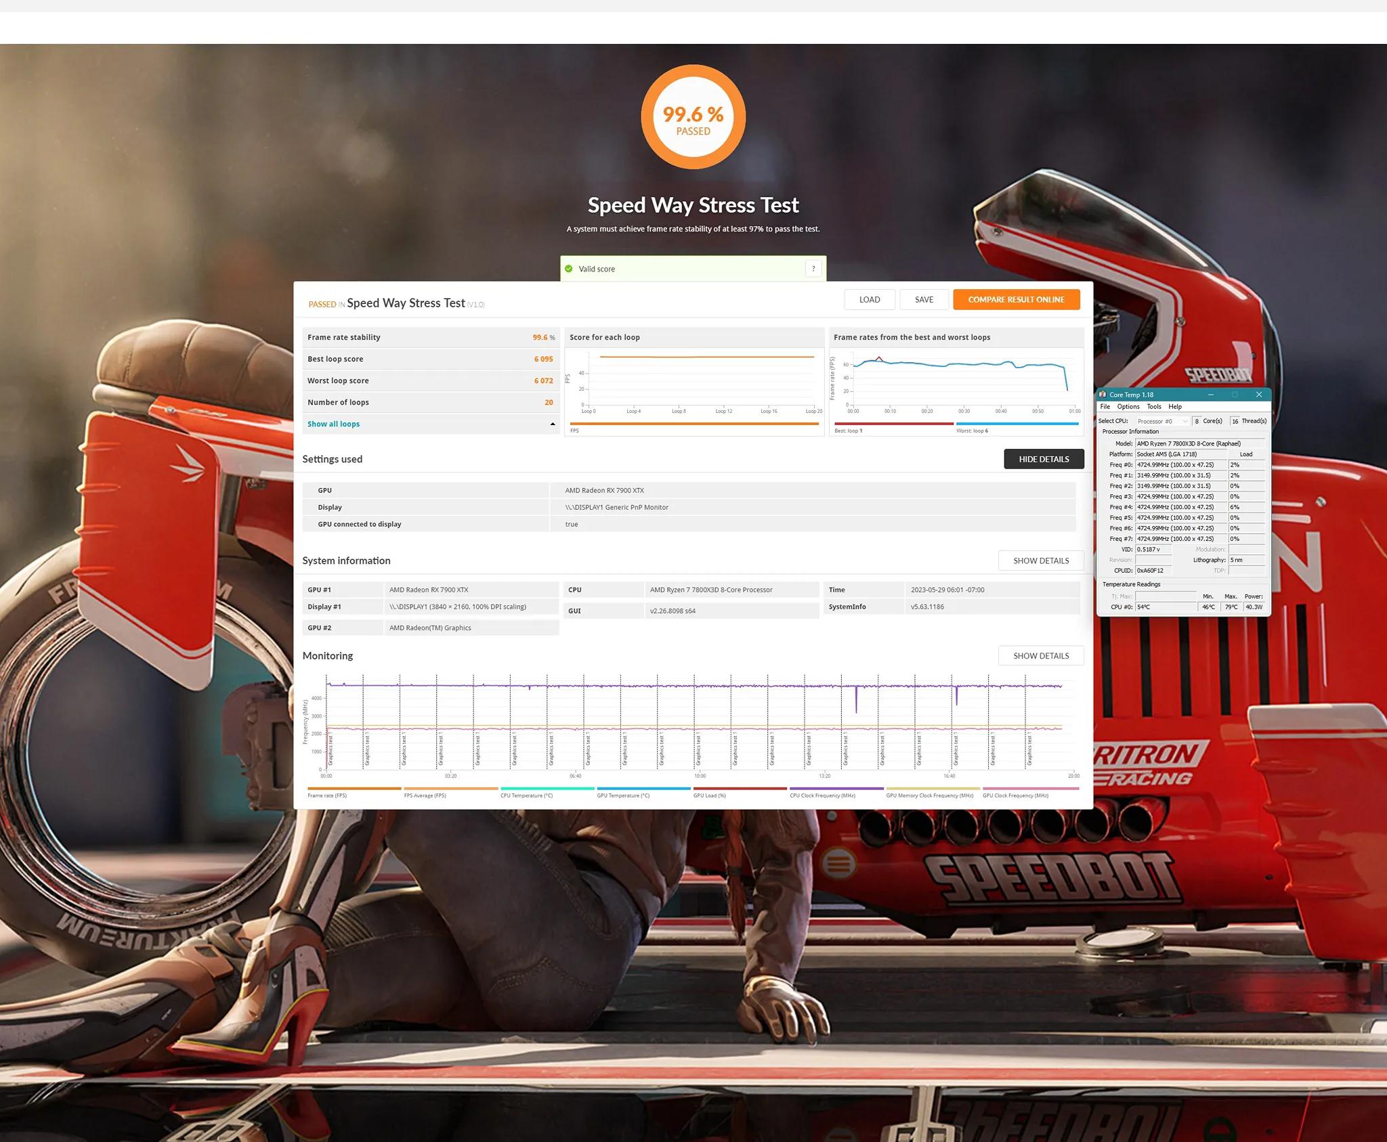Image resolution: width=1387 pixels, height=1142 pixels.
Task: Click the green valid score checkmark icon
Action: 569,269
